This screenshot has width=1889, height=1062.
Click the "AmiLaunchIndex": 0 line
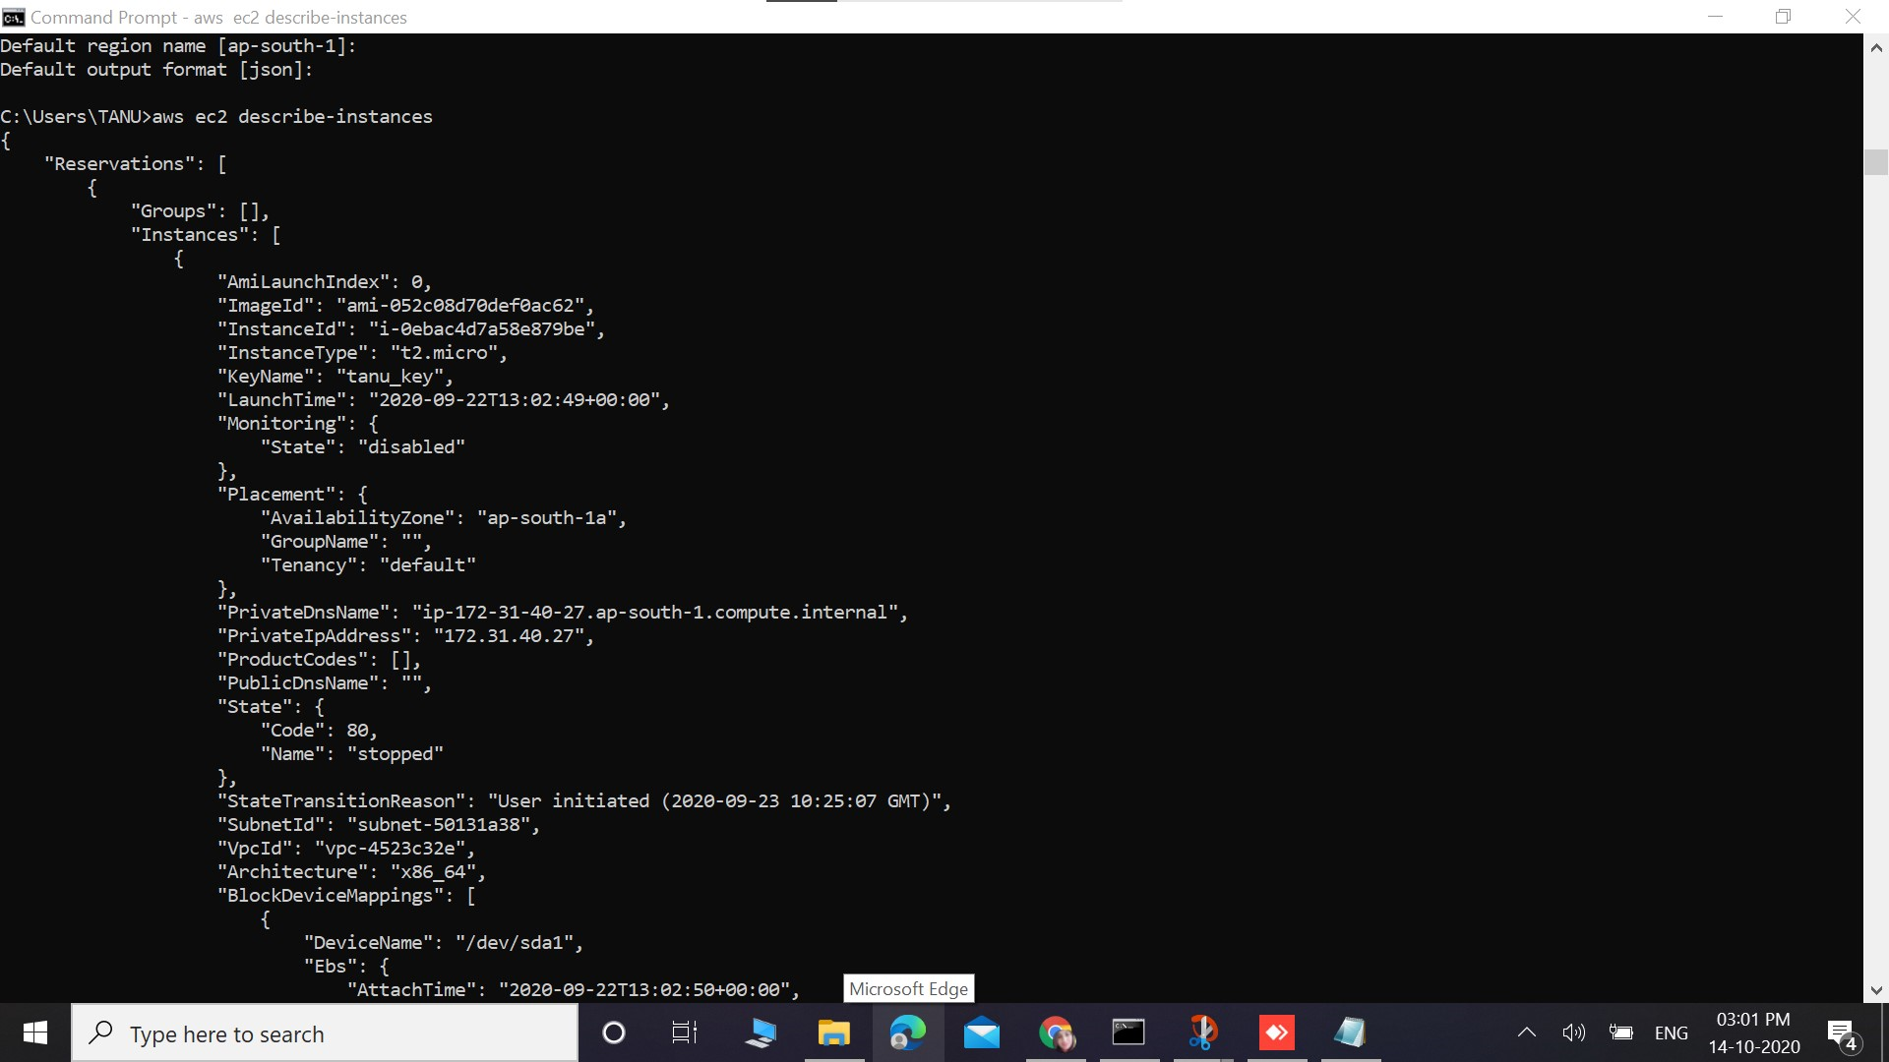coord(325,282)
